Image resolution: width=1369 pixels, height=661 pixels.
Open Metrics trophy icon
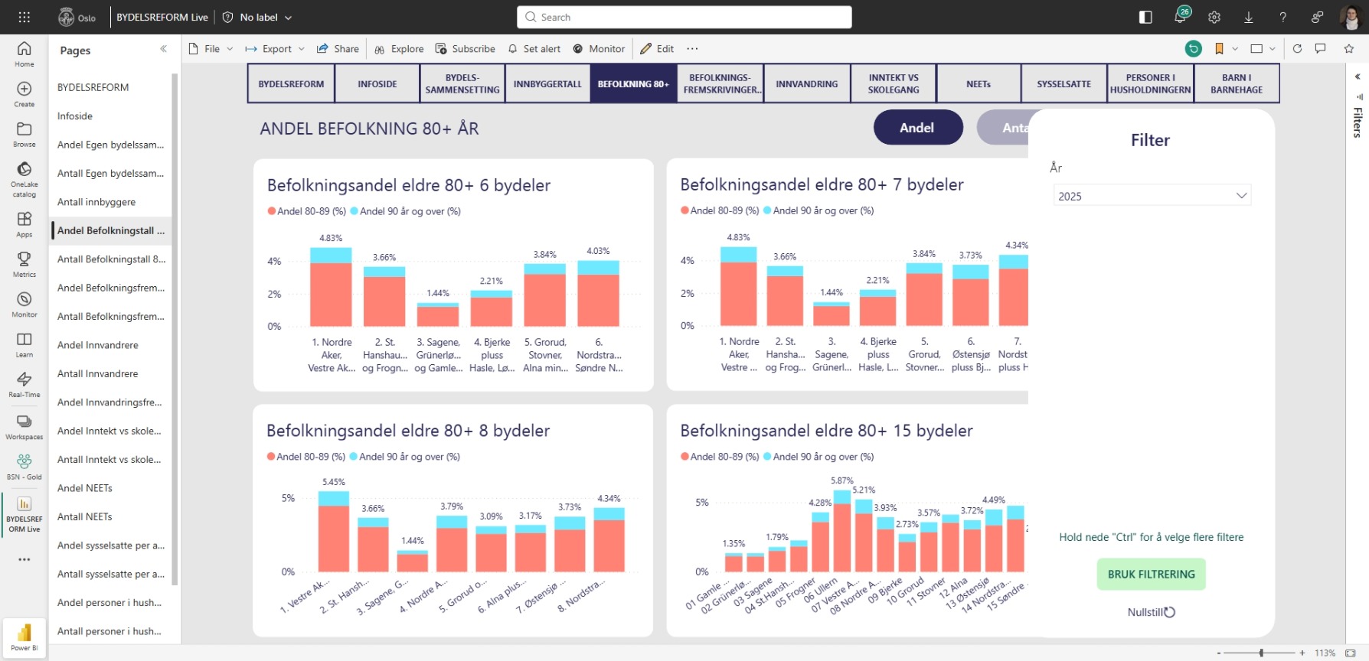point(25,265)
